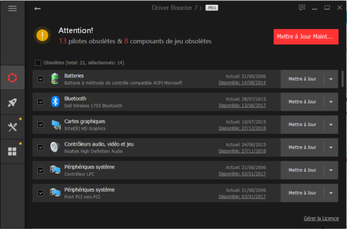Uncheck the Cartes graphiques checkbox
347x229 pixels.
(x=40, y=124)
